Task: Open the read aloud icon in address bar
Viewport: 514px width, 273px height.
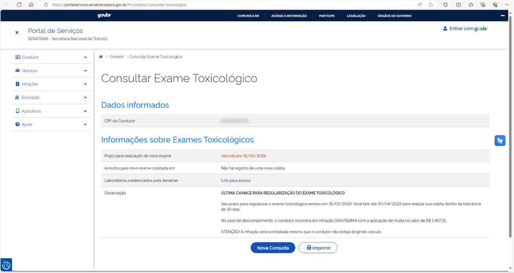Action: coord(420,5)
